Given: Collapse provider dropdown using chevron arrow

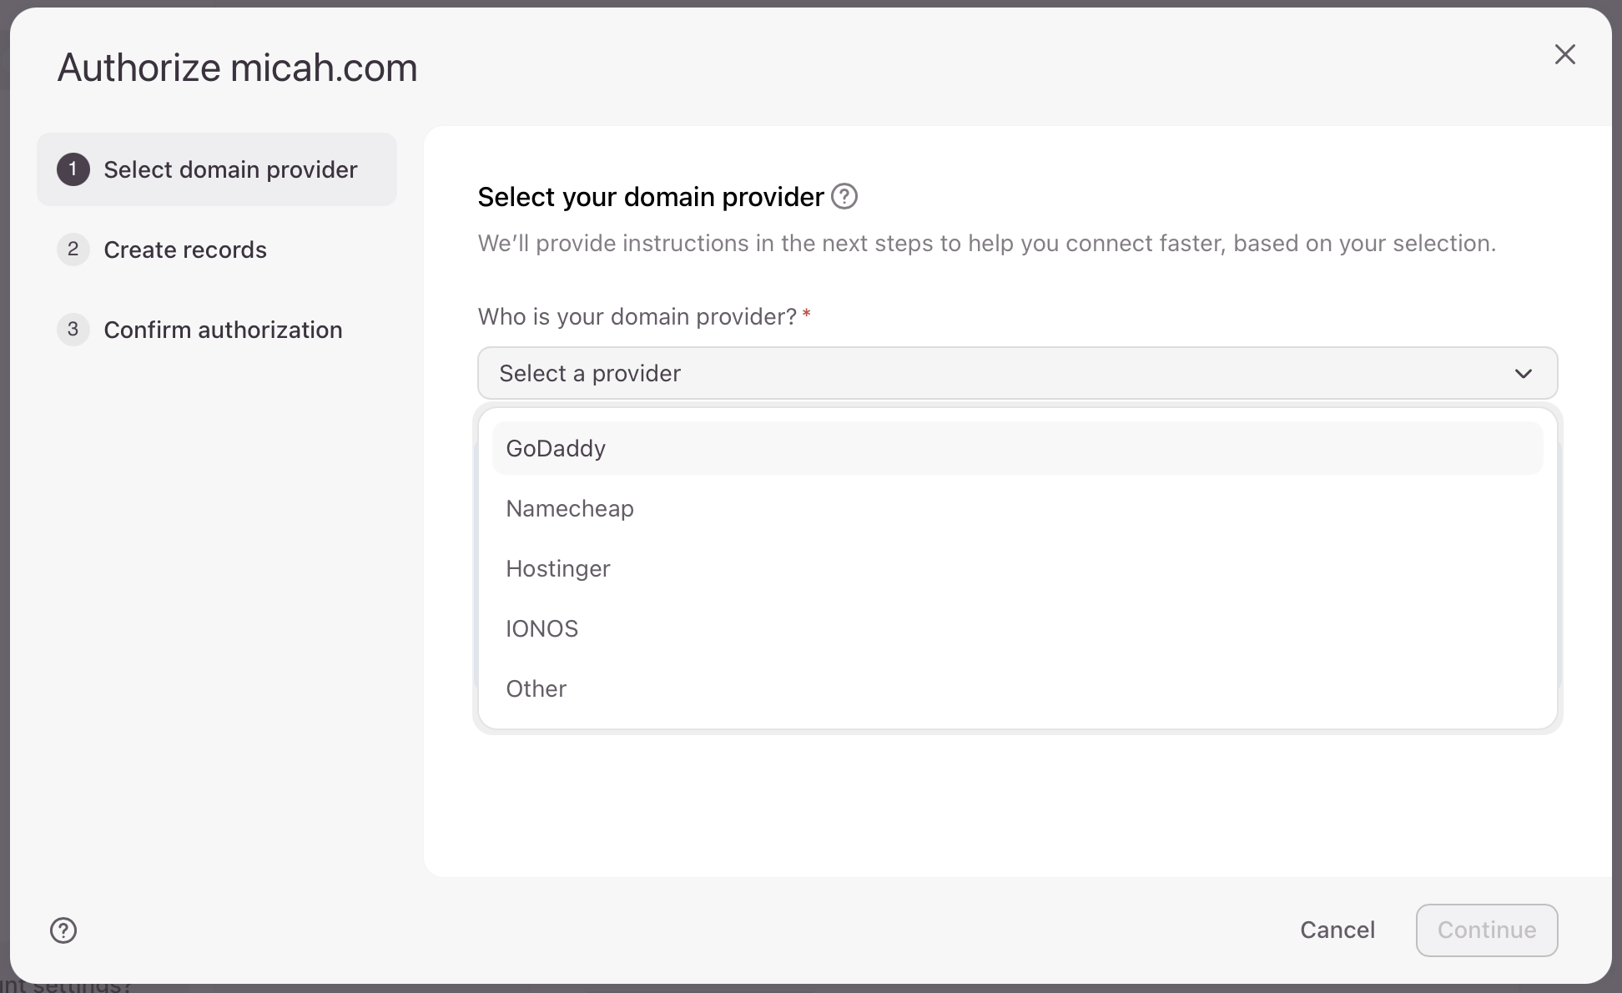Looking at the screenshot, I should (1523, 373).
